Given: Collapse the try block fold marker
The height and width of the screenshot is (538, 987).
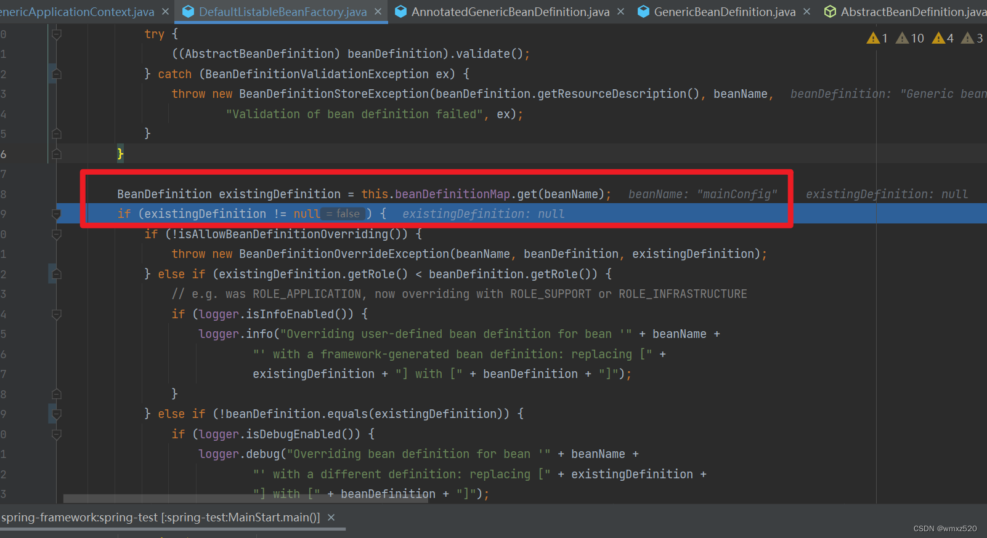Looking at the screenshot, I should (57, 34).
